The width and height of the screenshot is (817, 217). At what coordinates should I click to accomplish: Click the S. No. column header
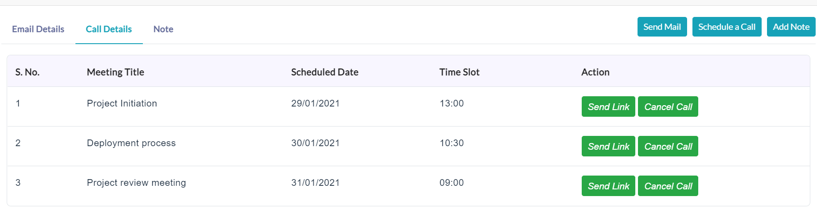pos(27,72)
